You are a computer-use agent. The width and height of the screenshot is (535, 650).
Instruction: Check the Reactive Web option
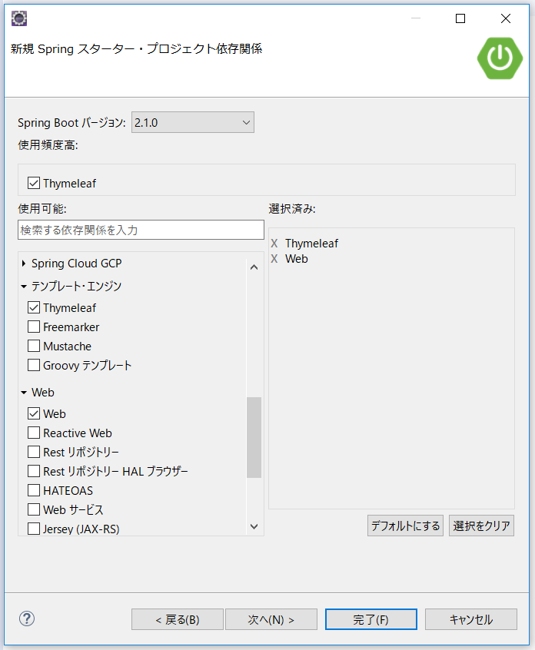[34, 433]
